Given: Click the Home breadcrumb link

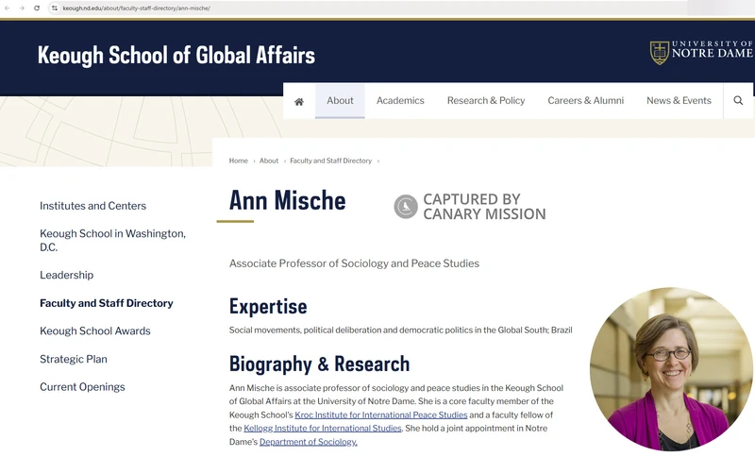Looking at the screenshot, I should click(x=239, y=161).
